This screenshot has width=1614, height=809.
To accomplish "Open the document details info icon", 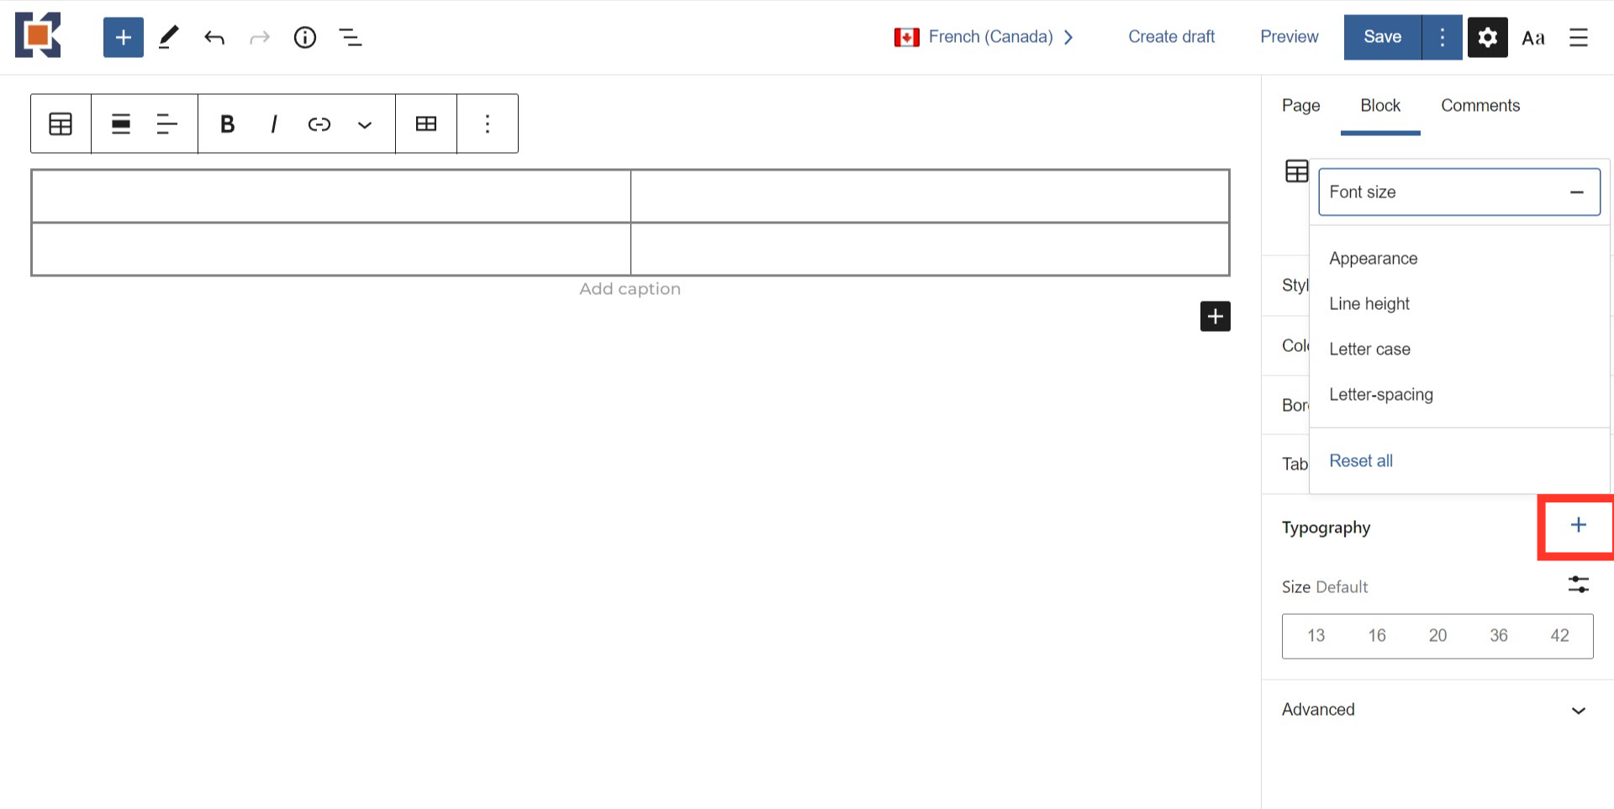I will [305, 37].
